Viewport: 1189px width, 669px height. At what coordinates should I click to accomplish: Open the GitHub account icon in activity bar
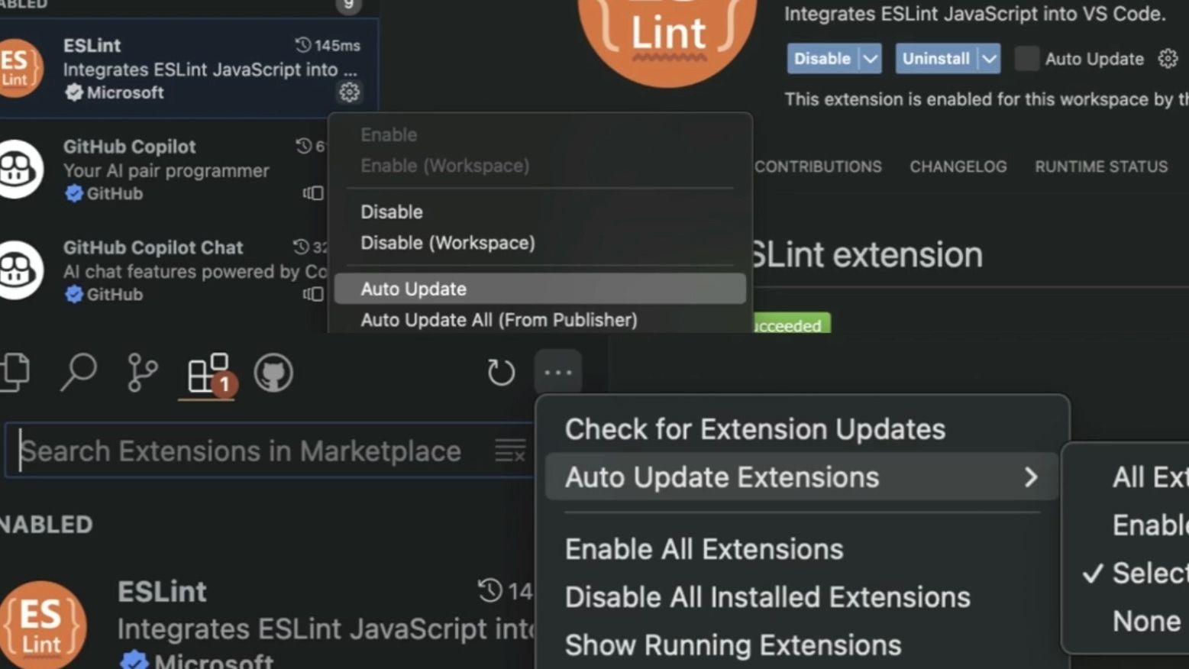[273, 372]
